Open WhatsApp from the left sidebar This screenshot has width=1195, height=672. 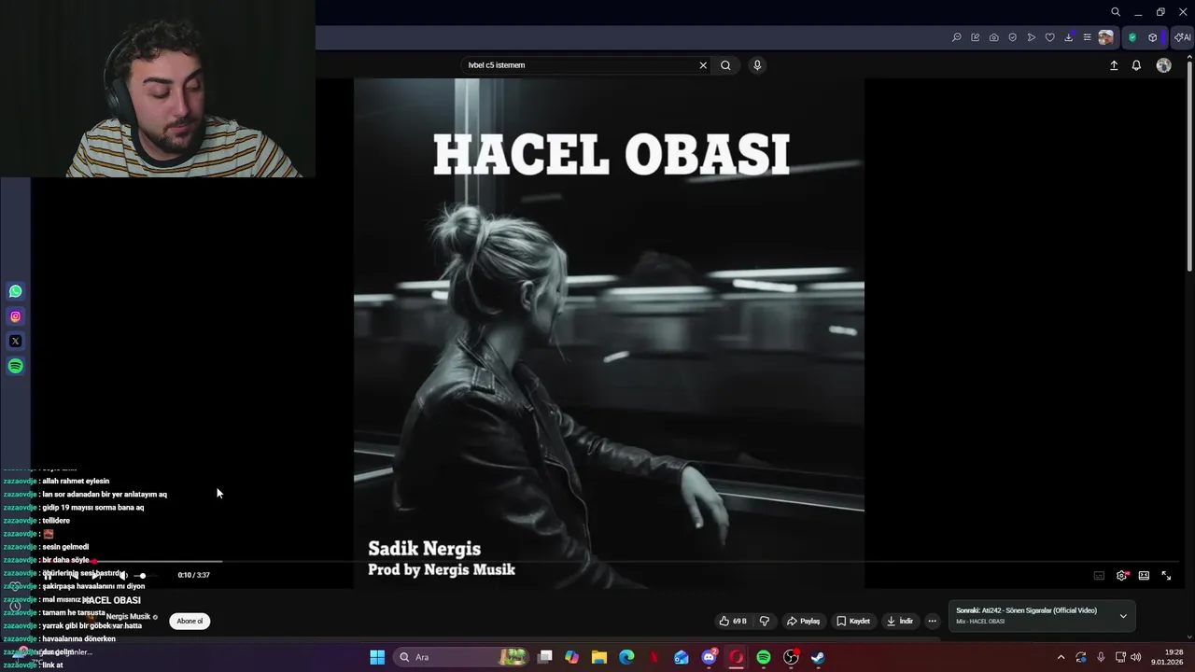(x=15, y=291)
